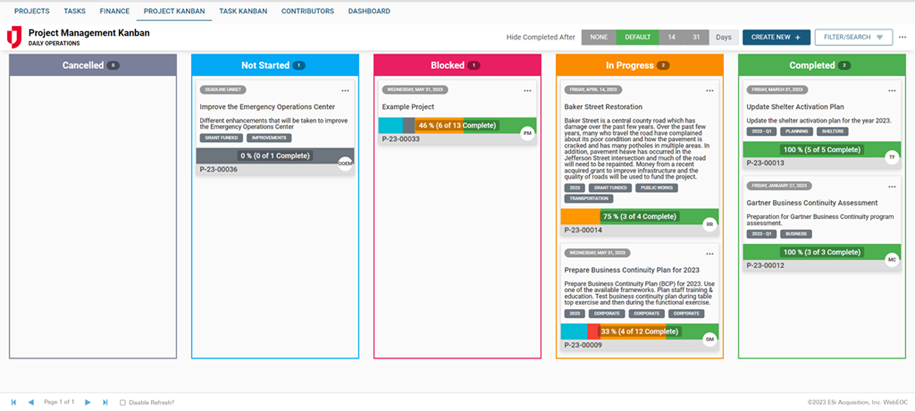Open the Contributors tab

[307, 11]
